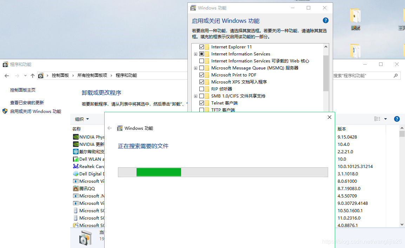Click the Realtek Card program icon
Viewport: 405px width, 248px height.
pos(76,166)
